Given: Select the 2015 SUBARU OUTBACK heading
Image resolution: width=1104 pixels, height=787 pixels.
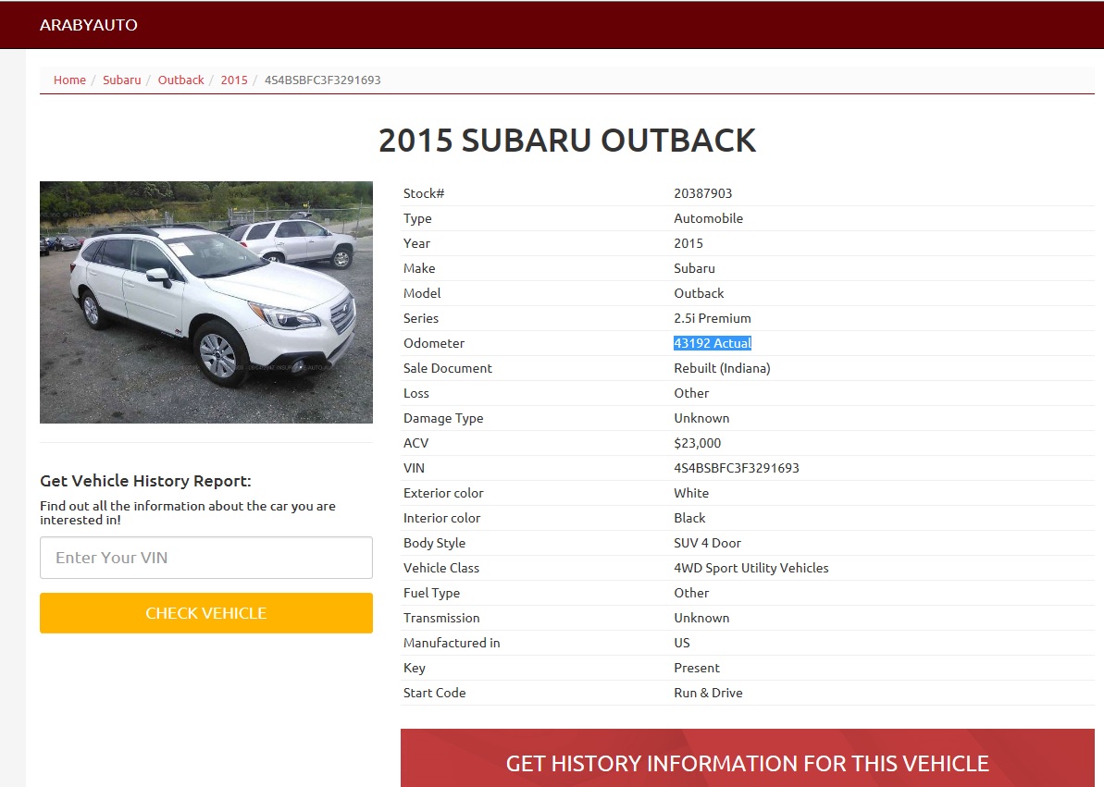Looking at the screenshot, I should [567, 140].
